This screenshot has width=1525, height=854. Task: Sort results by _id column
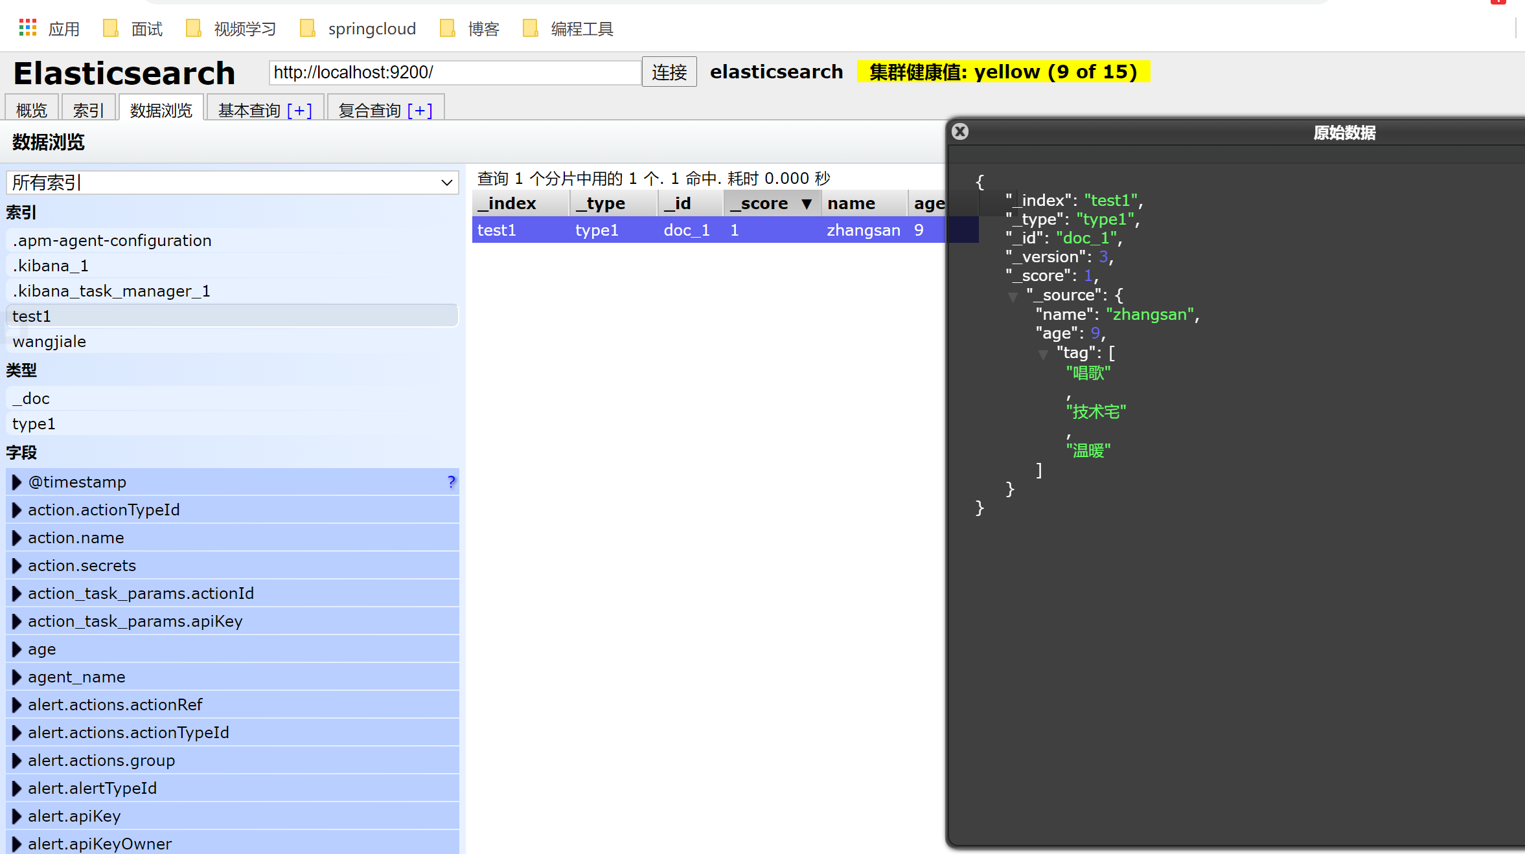(691, 203)
